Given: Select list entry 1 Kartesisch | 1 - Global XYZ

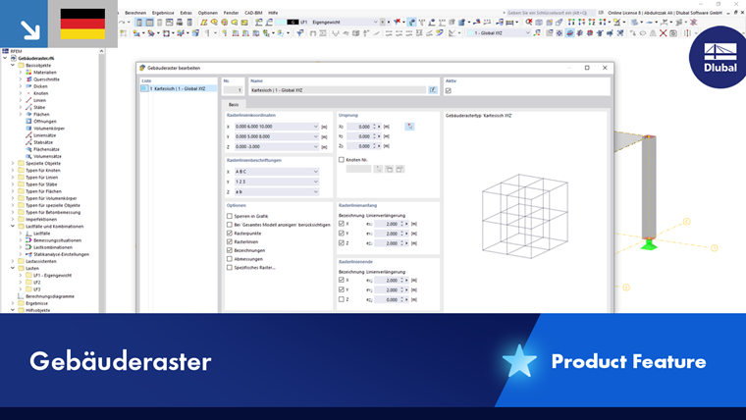Looking at the screenshot, I should coord(179,89).
